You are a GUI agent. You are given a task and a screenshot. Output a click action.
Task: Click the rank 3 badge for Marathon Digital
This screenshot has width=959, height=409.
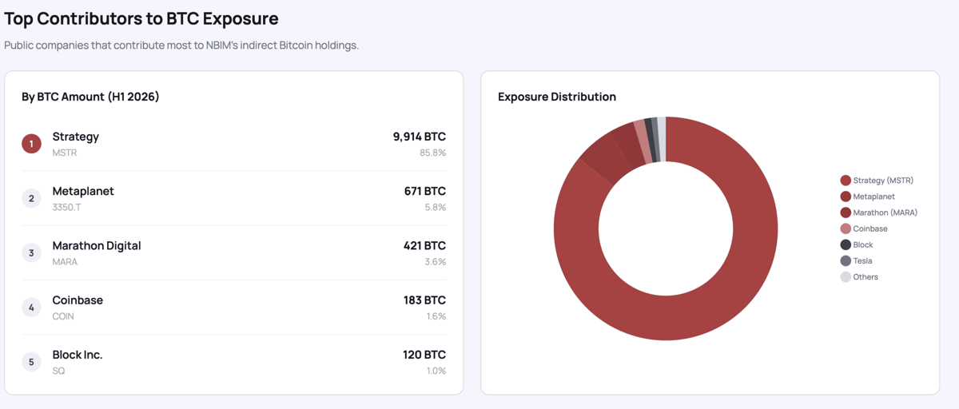31,253
